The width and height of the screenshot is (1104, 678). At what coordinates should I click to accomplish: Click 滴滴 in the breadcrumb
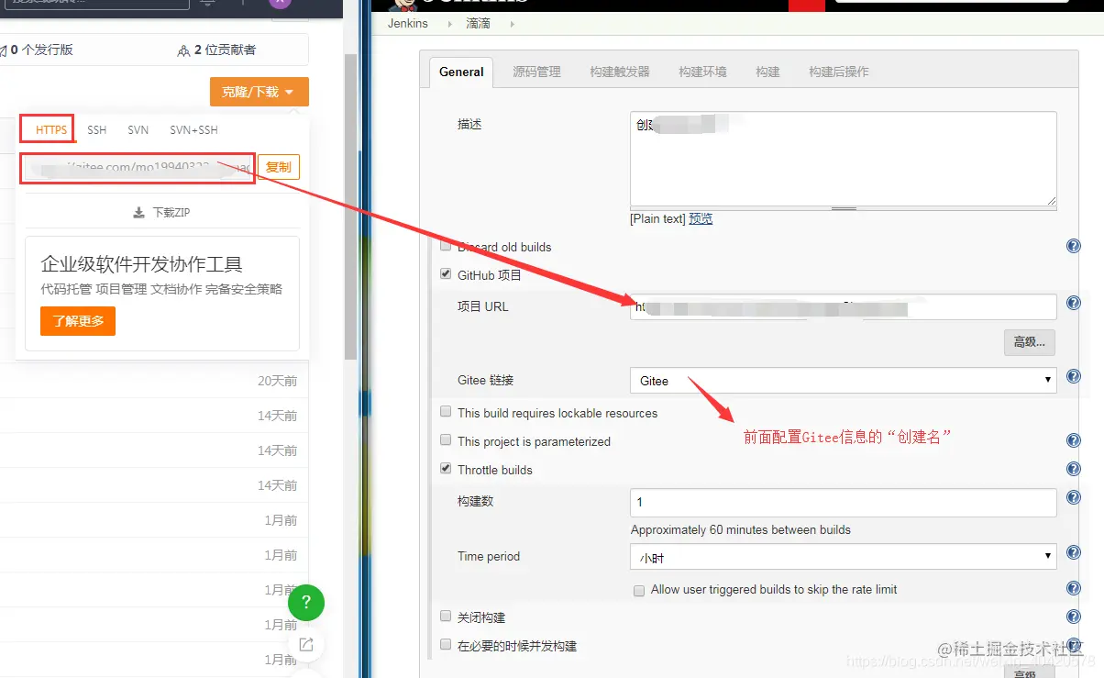(479, 24)
